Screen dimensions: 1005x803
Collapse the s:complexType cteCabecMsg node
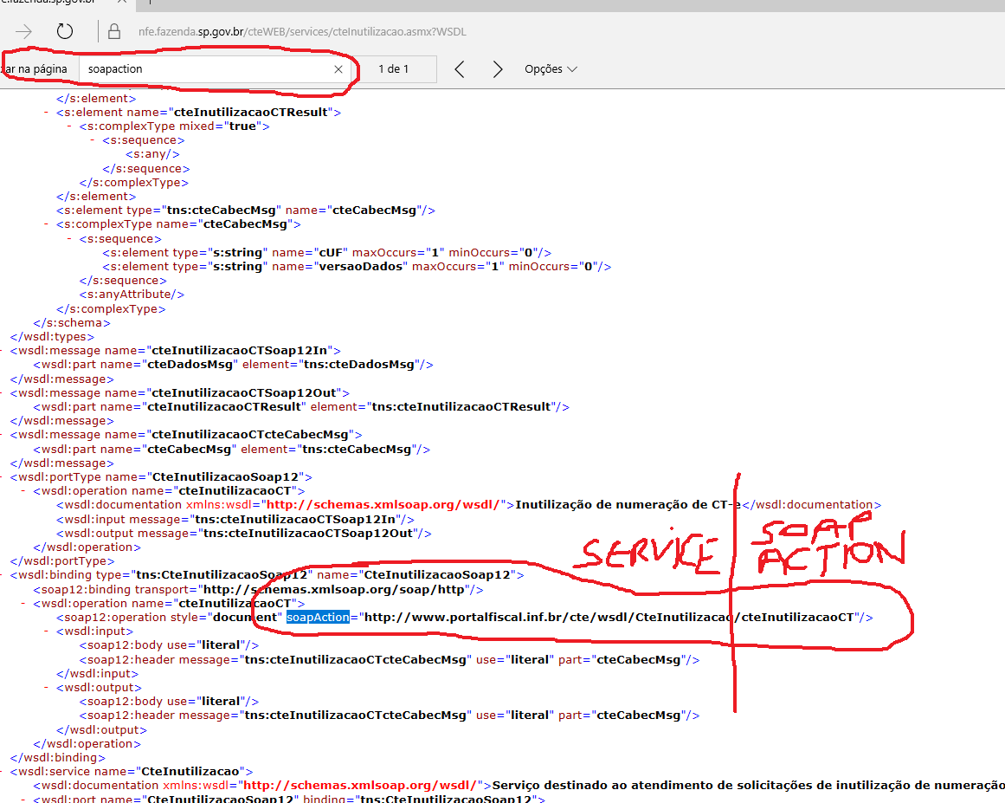point(46,224)
